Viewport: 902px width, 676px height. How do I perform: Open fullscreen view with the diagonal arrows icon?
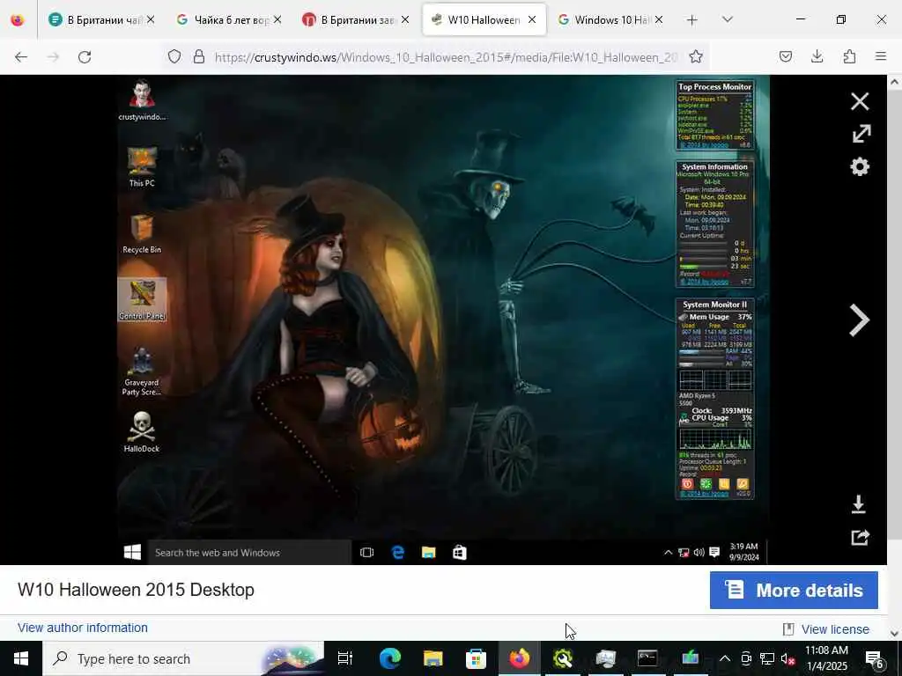861,134
